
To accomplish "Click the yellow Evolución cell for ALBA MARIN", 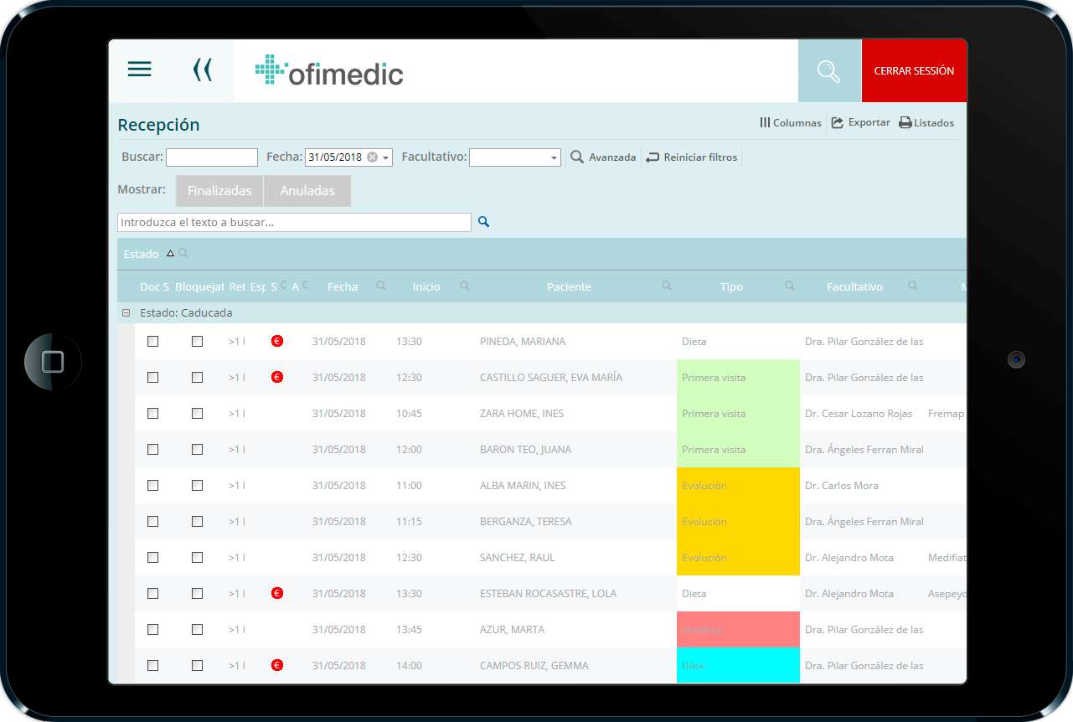I will (x=737, y=486).
